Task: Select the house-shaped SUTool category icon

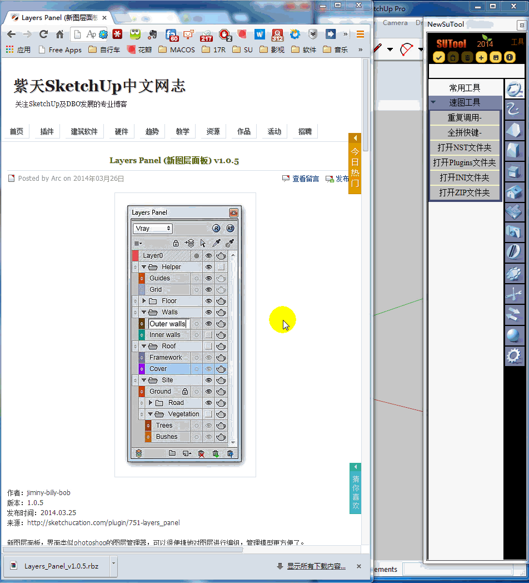Action: (x=514, y=192)
